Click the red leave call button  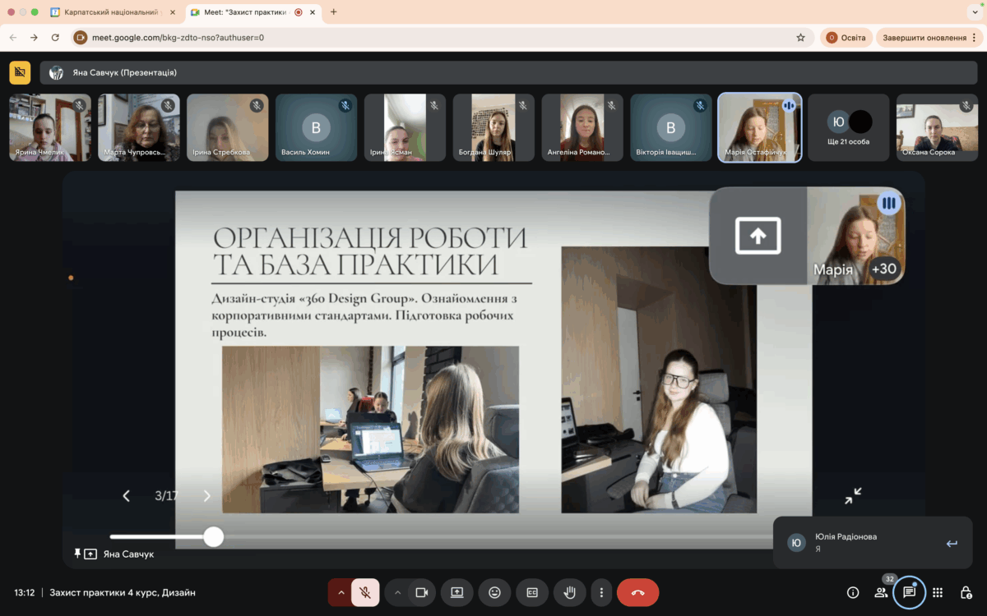click(x=637, y=592)
